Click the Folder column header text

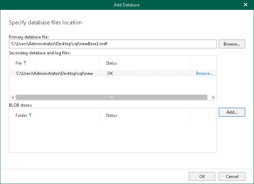[21, 115]
